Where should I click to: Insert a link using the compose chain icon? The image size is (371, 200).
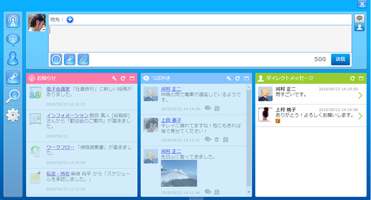tap(69, 59)
